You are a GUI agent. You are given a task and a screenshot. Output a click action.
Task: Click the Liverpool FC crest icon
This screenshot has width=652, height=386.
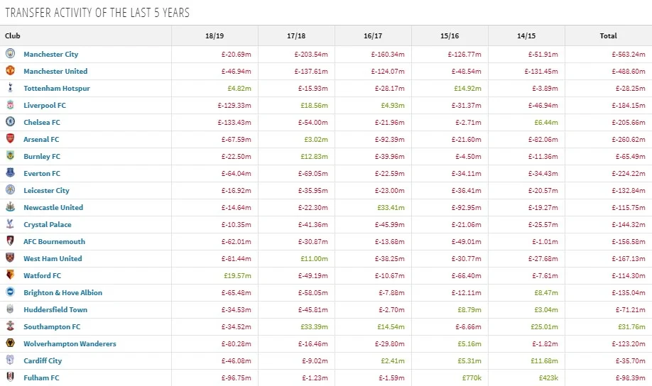click(x=10, y=105)
